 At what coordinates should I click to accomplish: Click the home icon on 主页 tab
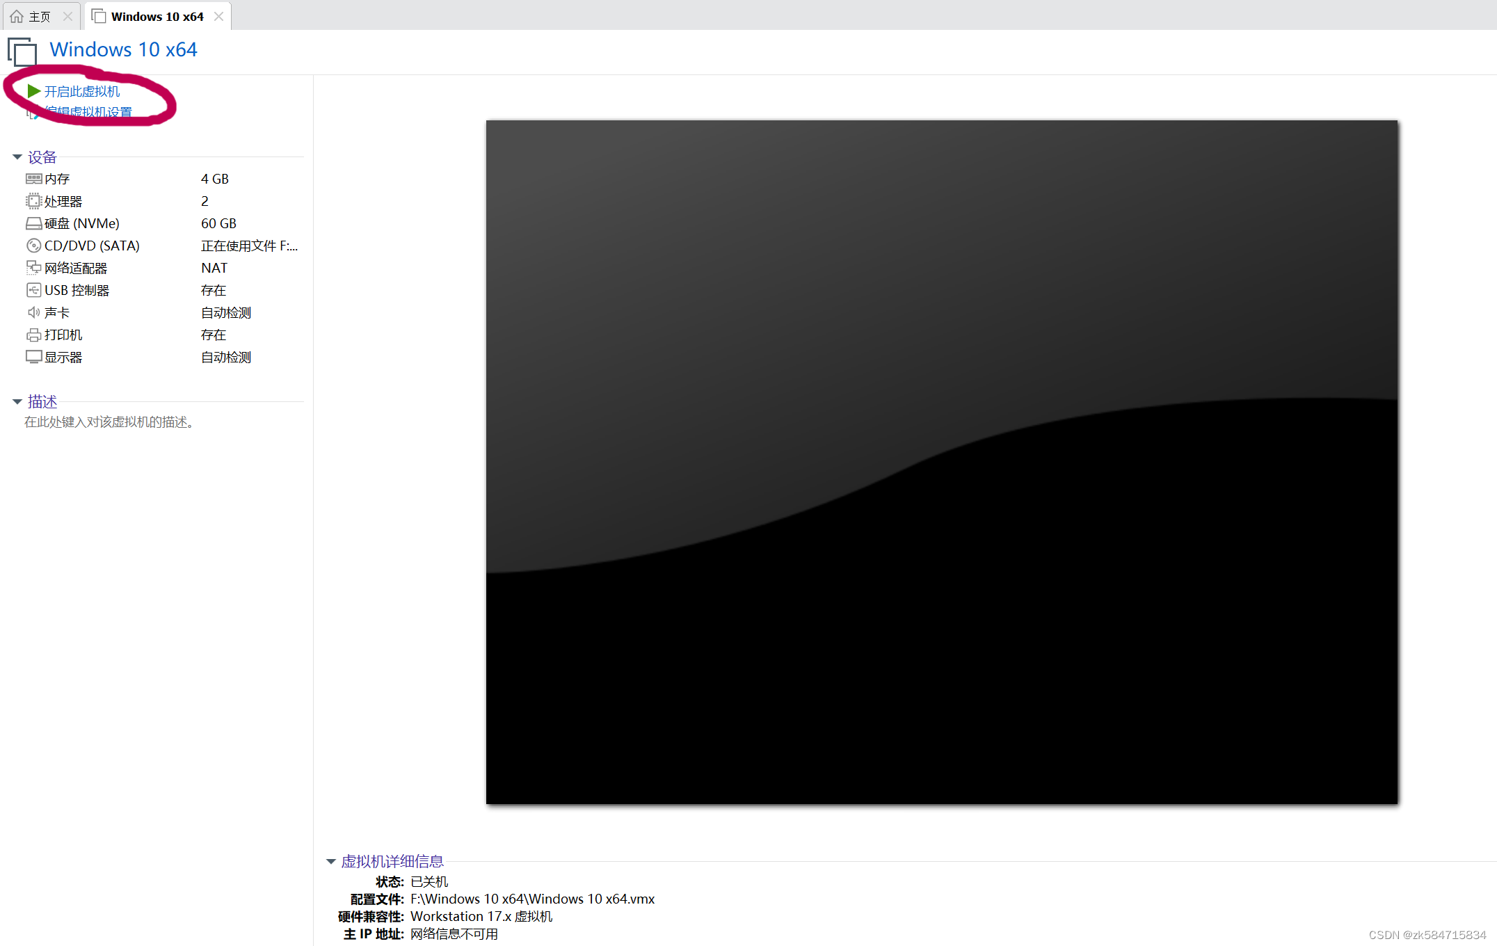17,16
